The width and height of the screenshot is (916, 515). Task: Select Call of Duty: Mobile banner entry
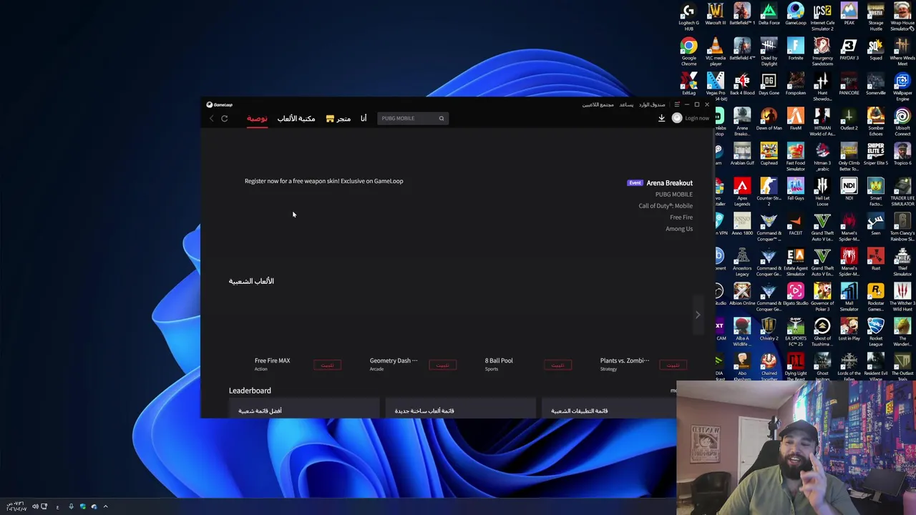(666, 206)
